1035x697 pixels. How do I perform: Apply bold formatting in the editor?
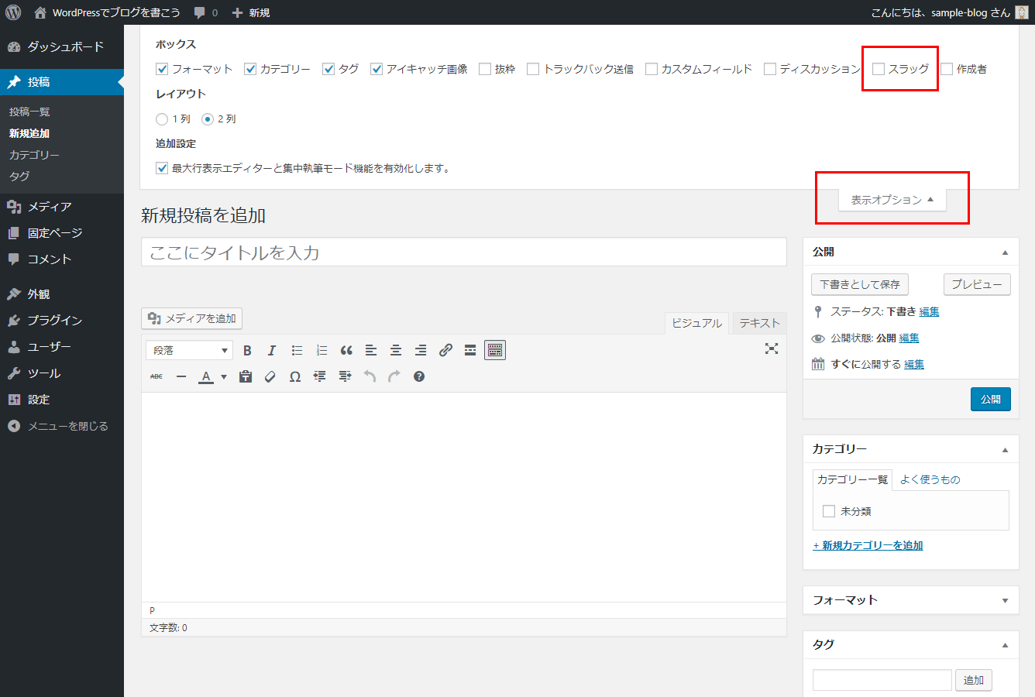(x=246, y=350)
